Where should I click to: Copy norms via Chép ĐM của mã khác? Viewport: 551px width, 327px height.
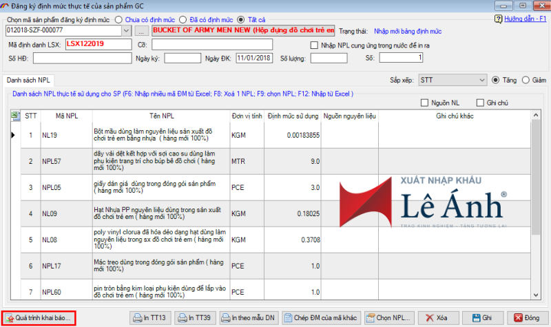pyautogui.click(x=321, y=318)
